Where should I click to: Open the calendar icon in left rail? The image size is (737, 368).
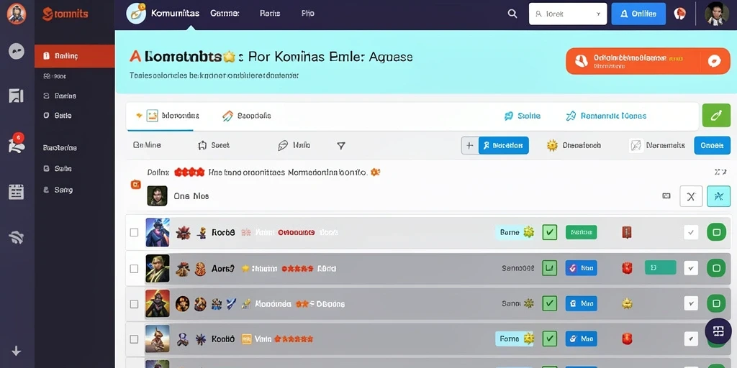pyautogui.click(x=17, y=191)
